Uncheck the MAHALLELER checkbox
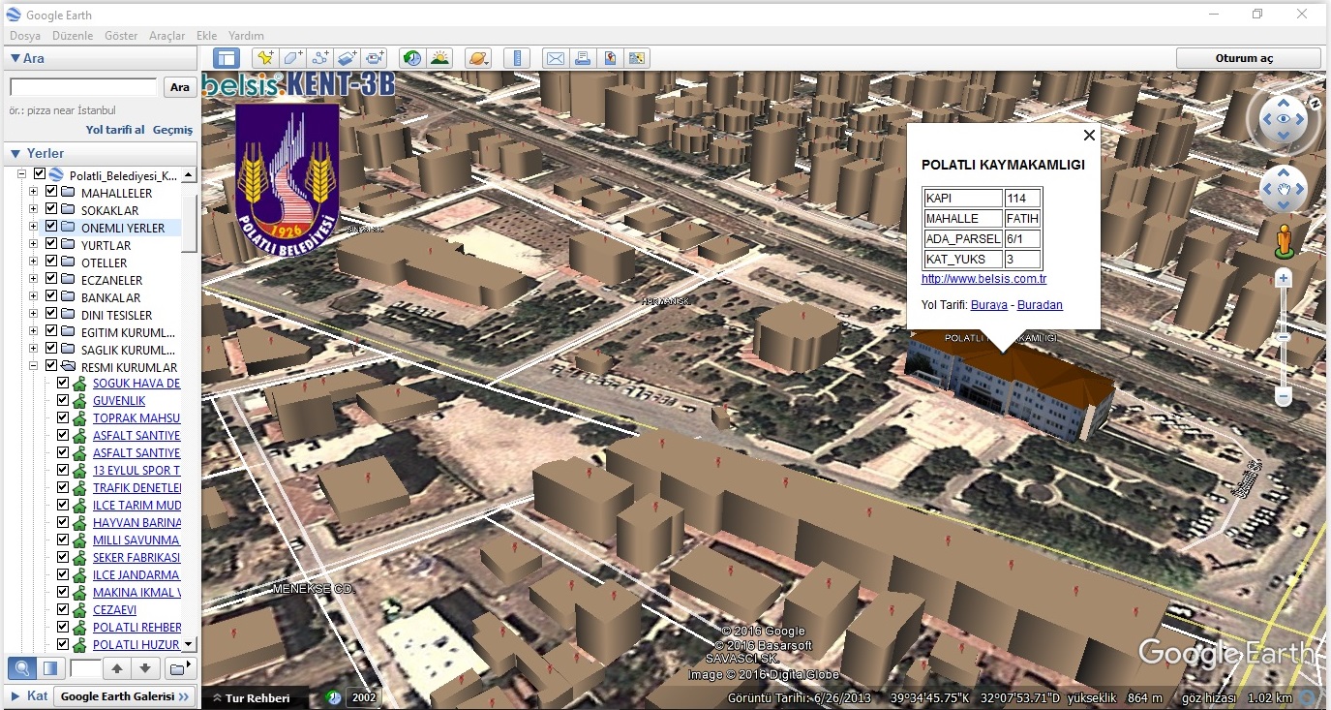 tap(51, 192)
